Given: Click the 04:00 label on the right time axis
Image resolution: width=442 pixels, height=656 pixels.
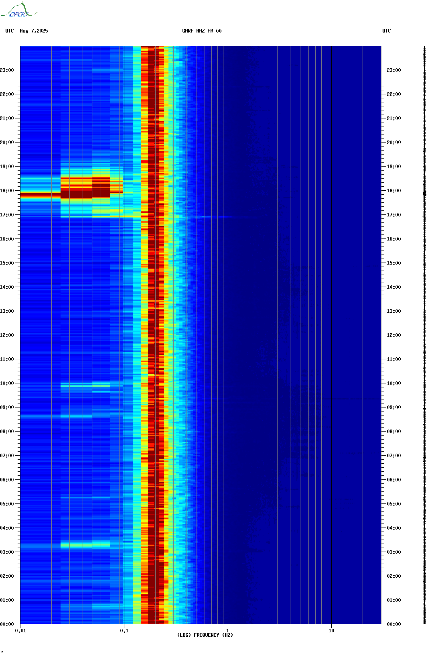Looking at the screenshot, I should click(x=394, y=528).
